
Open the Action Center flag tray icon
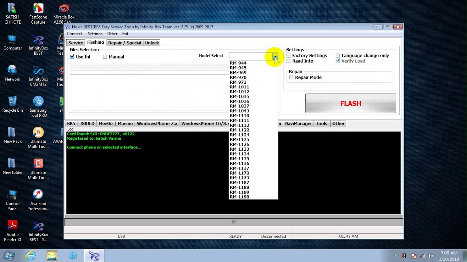(x=414, y=256)
